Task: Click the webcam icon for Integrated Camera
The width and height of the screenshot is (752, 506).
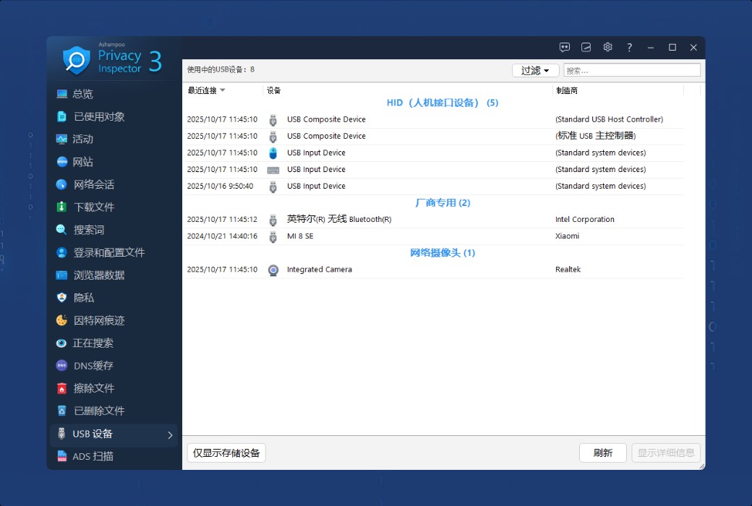Action: [x=273, y=270]
